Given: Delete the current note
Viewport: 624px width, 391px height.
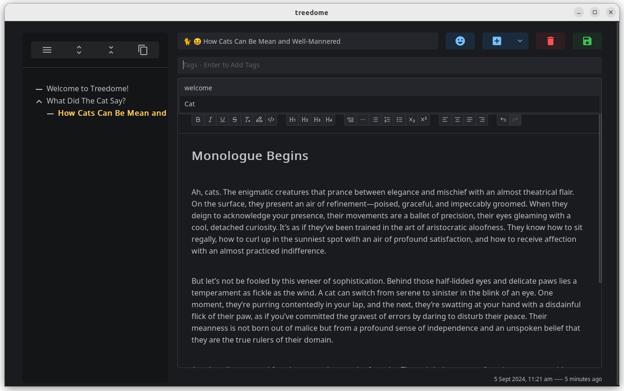Looking at the screenshot, I should click(x=550, y=41).
